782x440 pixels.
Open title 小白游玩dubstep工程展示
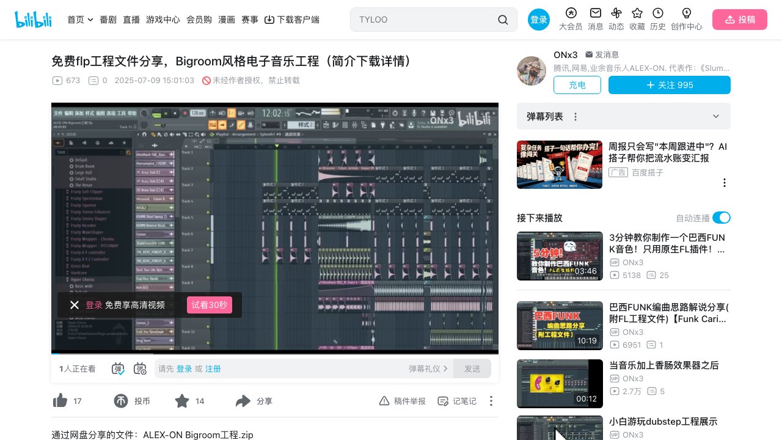pos(663,422)
